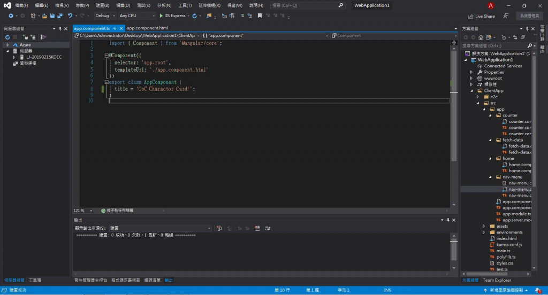Image resolution: width=548 pixels, height=295 pixels.
Task: Open the 工具(T) menu
Action: click(x=185, y=5)
